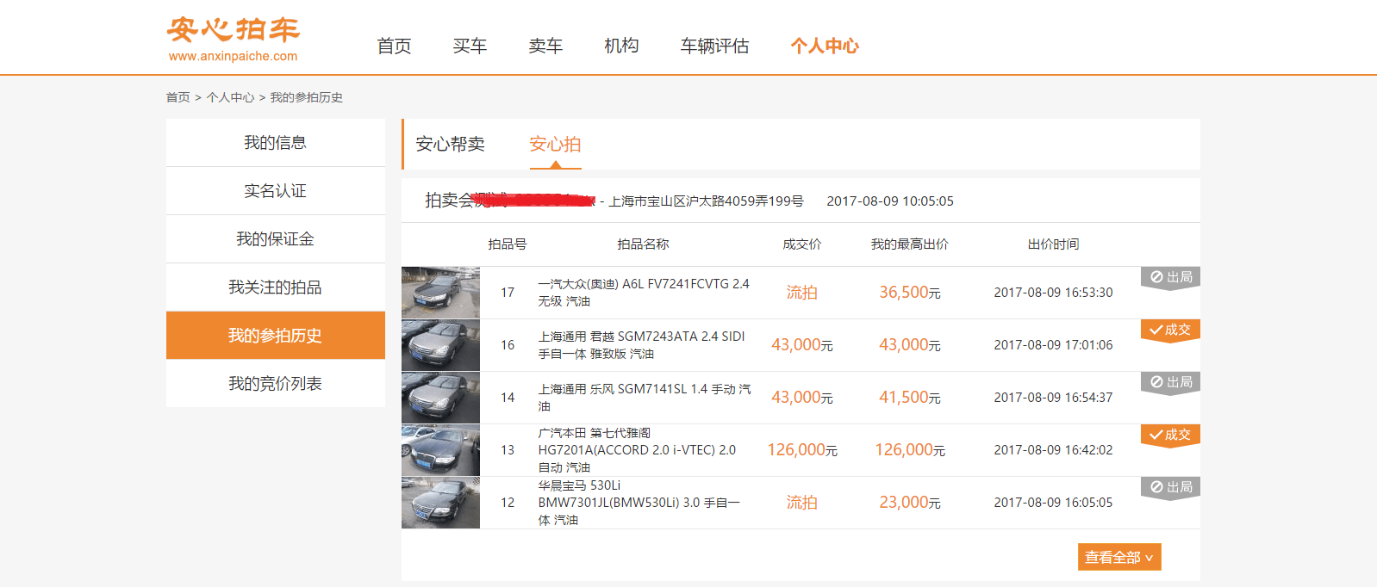1377x587 pixels.
Task: Open the 机构 navigation item
Action: (x=621, y=46)
